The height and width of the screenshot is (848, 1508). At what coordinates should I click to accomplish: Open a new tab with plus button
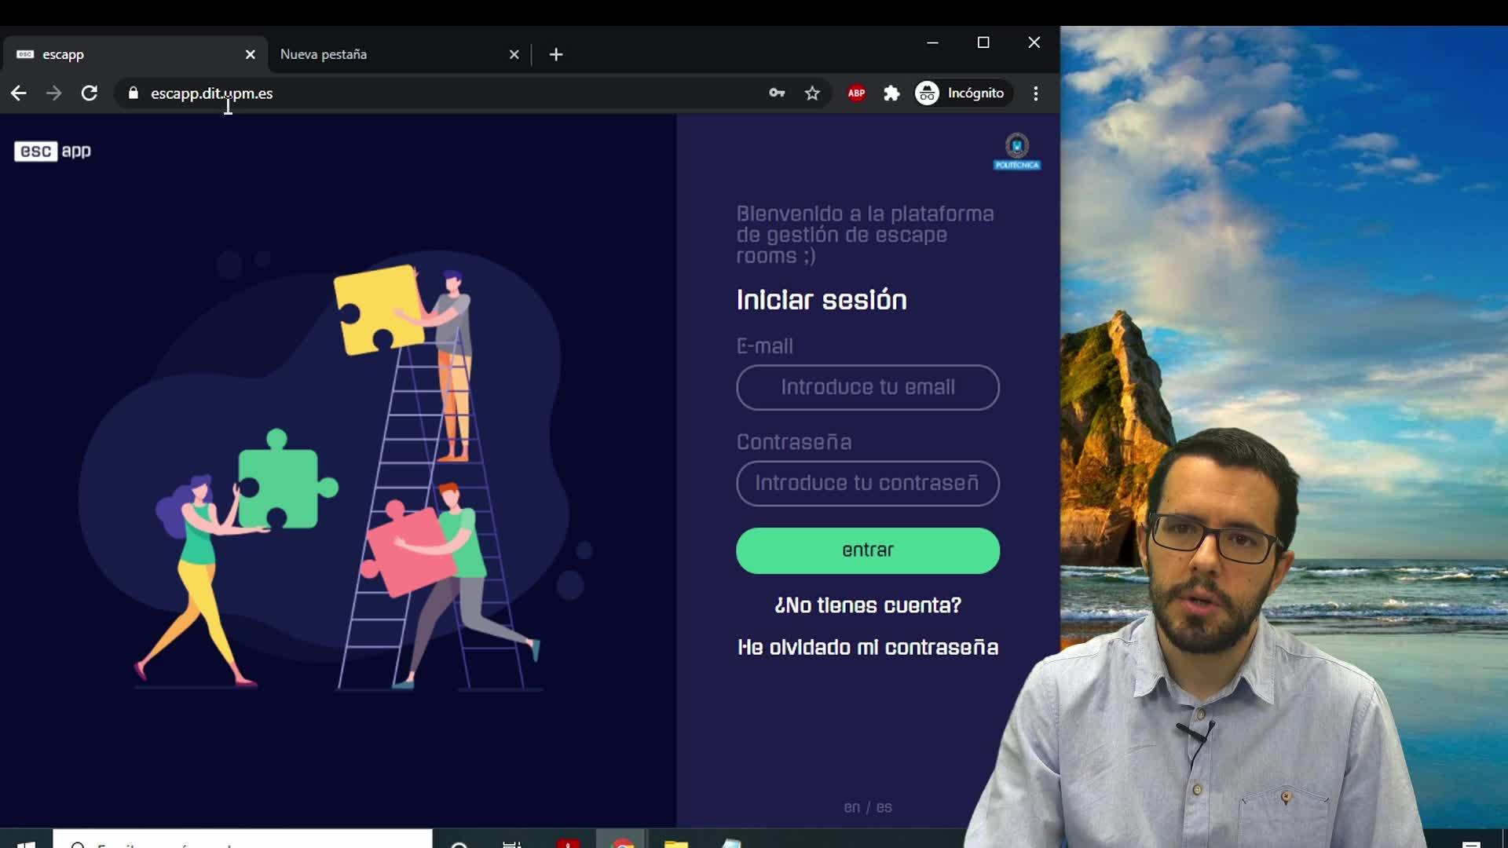click(x=556, y=54)
